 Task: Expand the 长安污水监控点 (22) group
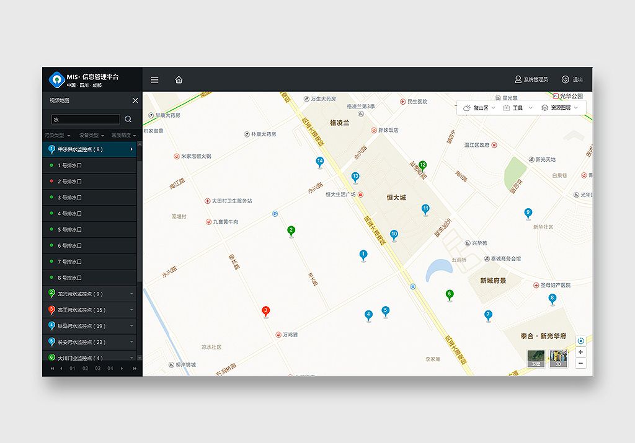point(89,342)
